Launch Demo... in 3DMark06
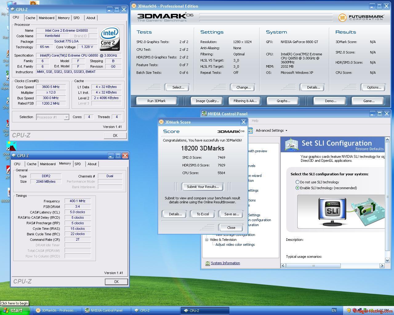Screen dimensions: 394x315 coord(330,101)
